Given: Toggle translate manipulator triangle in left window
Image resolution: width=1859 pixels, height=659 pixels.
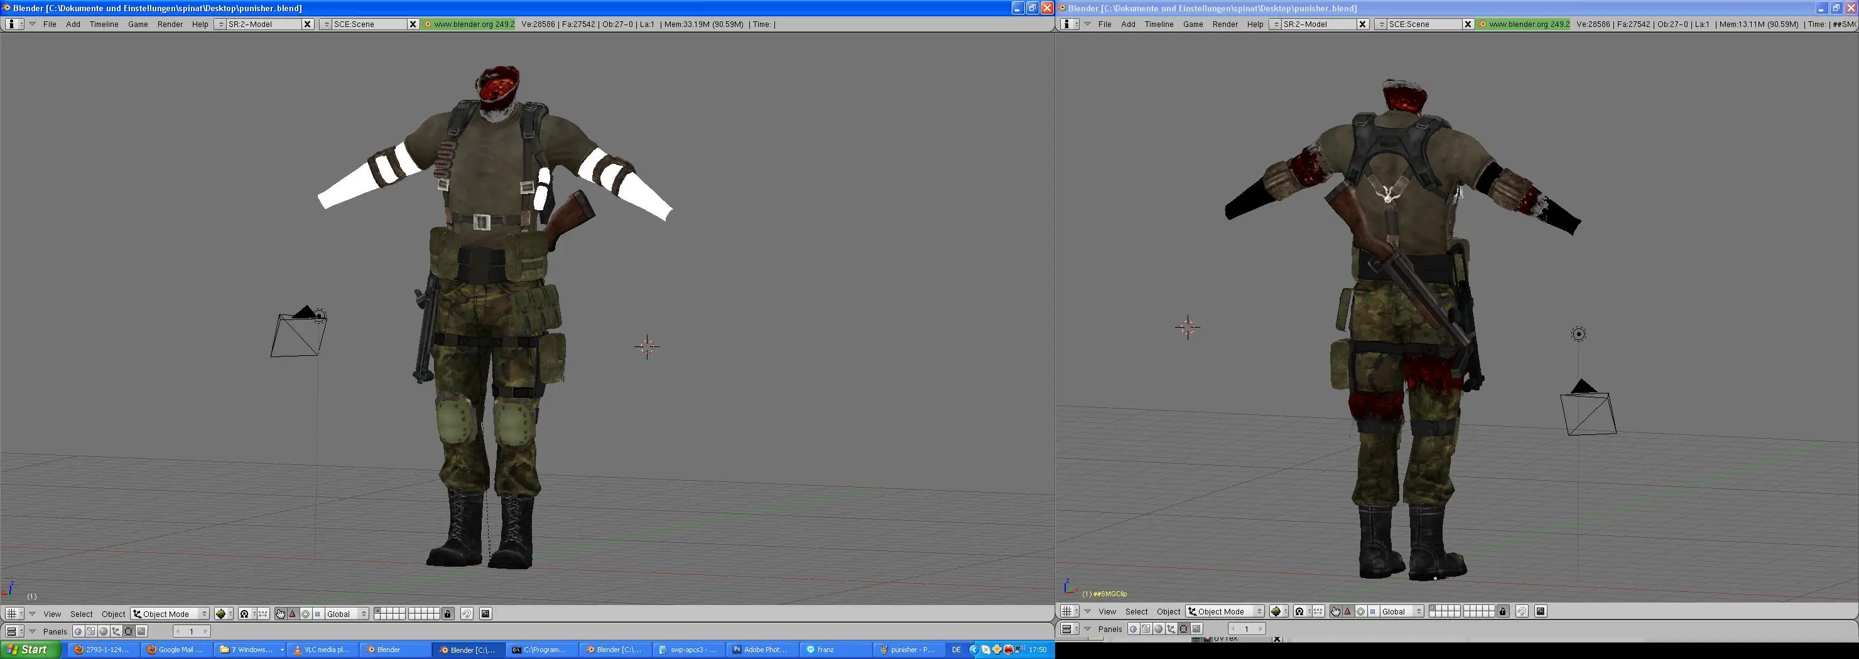Looking at the screenshot, I should point(293,614).
